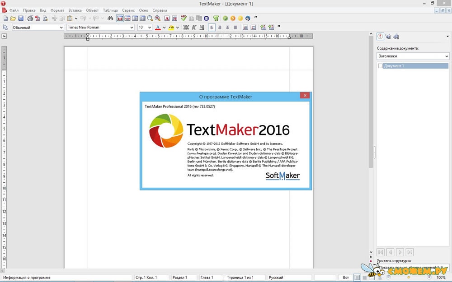452x282 pixels.
Task: Close the О программе TextMaker dialog
Action: (x=305, y=95)
